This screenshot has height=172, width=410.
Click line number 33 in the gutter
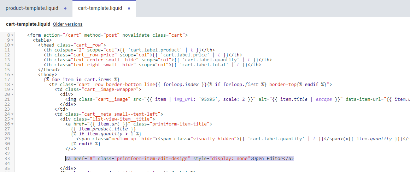[x=7, y=159]
